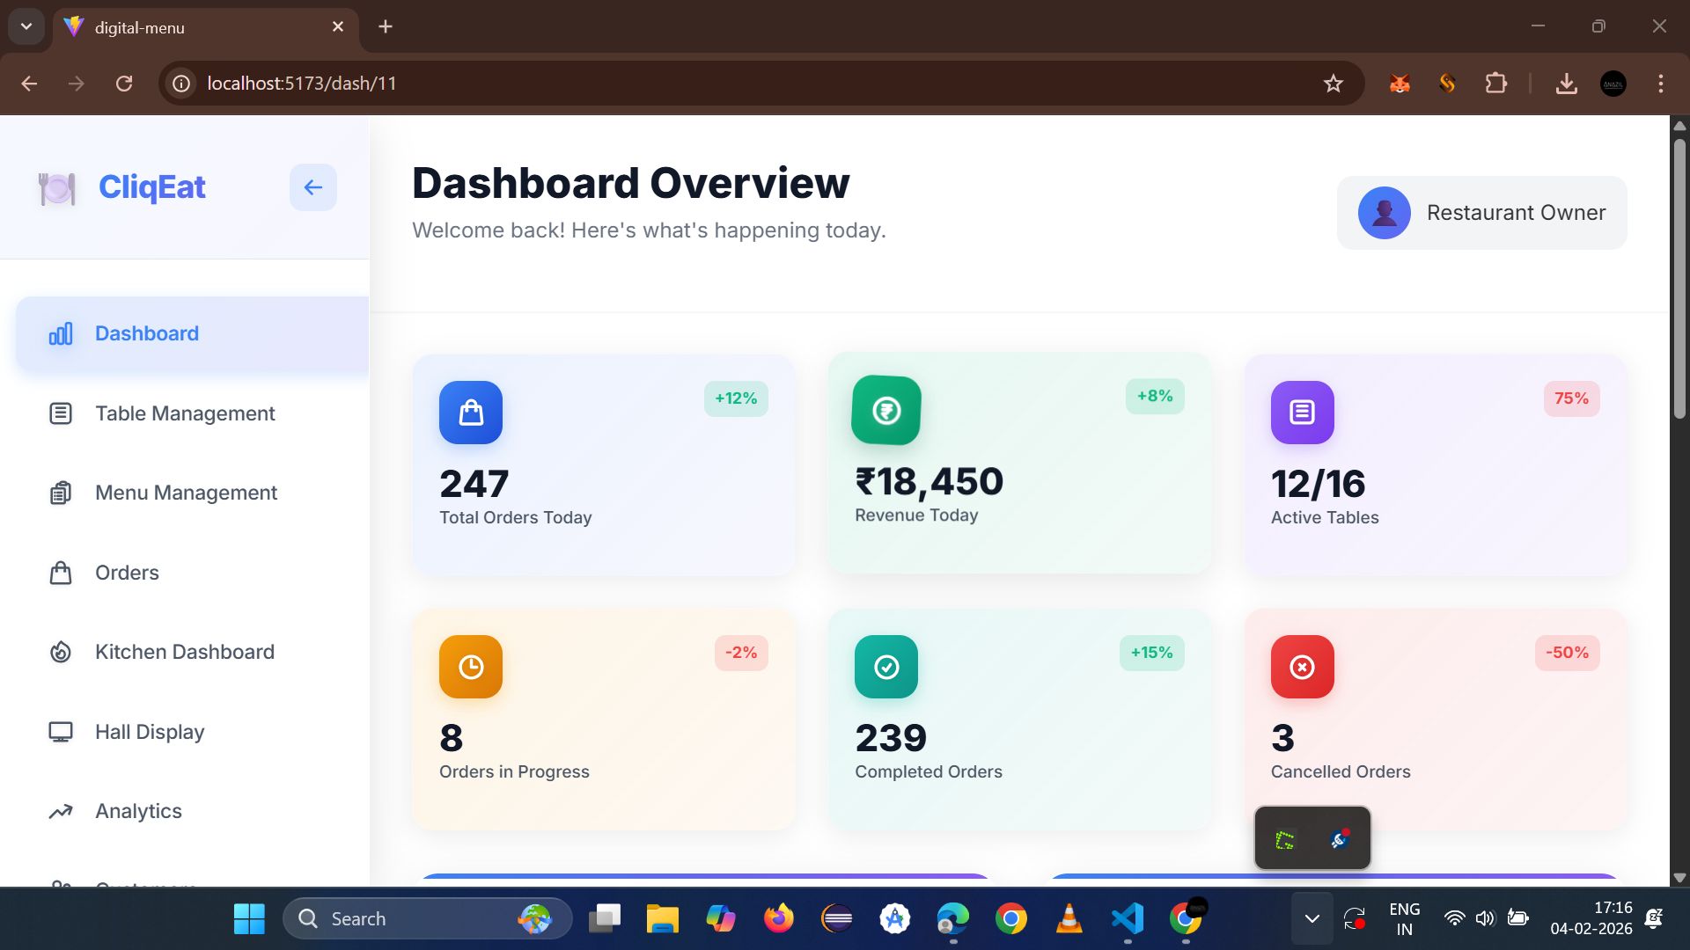The height and width of the screenshot is (950, 1690).
Task: Open Analytics page
Action: click(x=192, y=811)
